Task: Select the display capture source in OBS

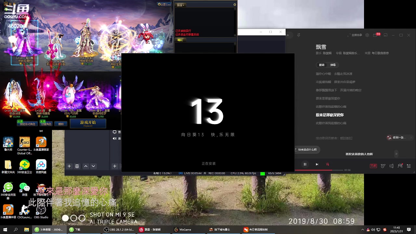Action: [116, 132]
